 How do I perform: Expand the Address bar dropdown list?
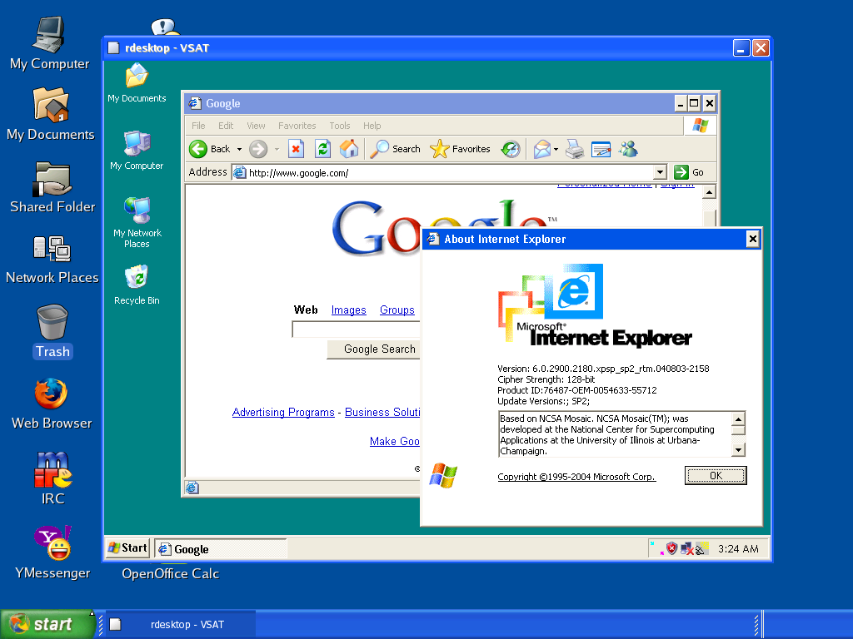[660, 173]
